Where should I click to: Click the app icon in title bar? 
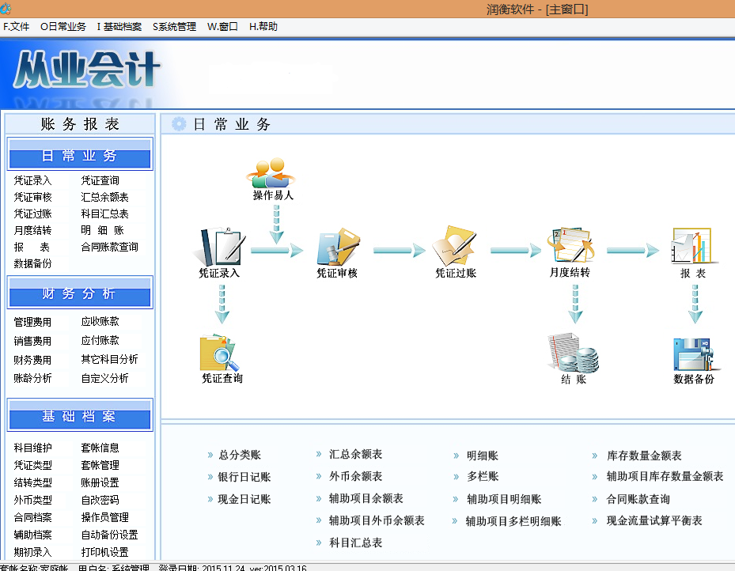coord(6,9)
